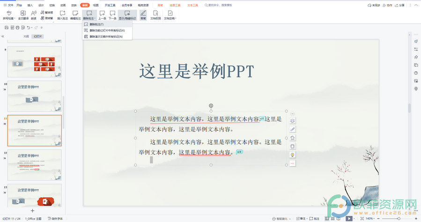Click the pencil icon beside the text box
The width and height of the screenshot is (421, 222).
pos(292,129)
